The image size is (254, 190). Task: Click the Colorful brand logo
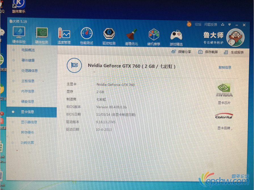point(224,116)
